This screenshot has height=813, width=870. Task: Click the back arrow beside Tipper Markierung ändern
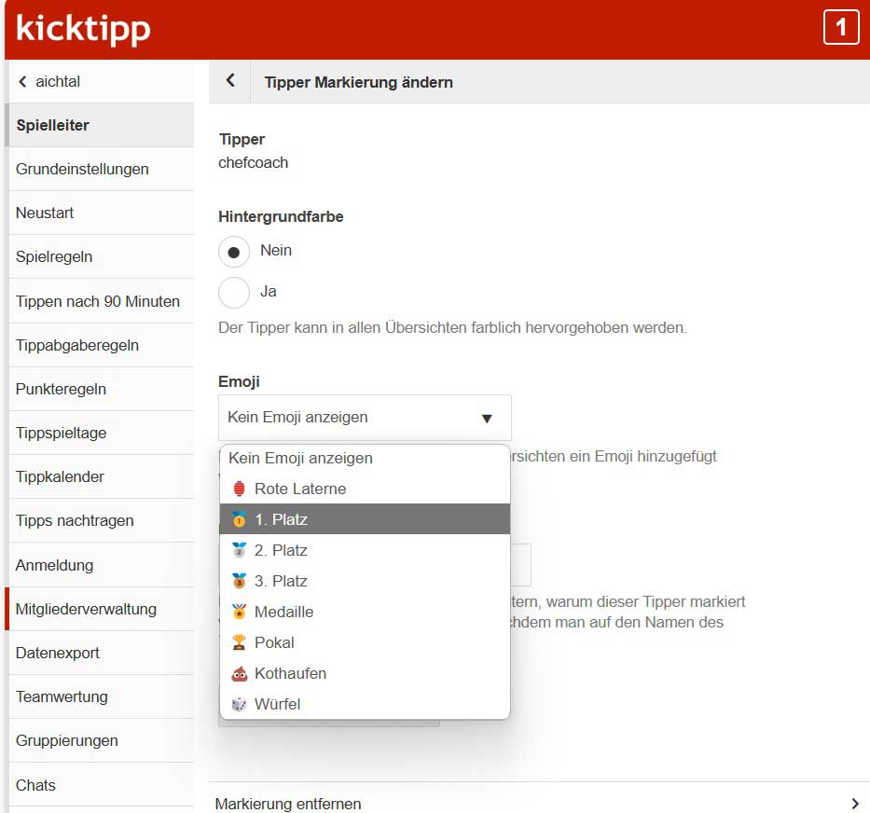230,81
